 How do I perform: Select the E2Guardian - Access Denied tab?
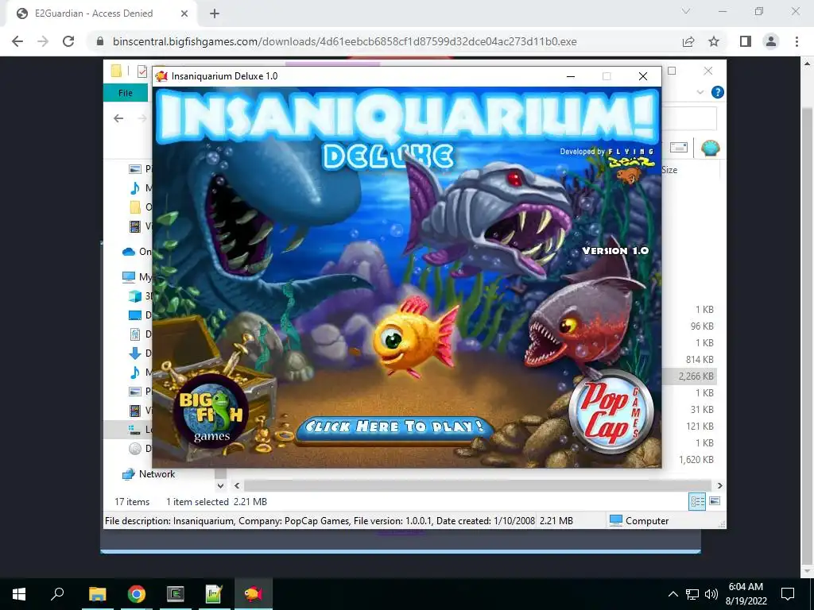pyautogui.click(x=94, y=14)
